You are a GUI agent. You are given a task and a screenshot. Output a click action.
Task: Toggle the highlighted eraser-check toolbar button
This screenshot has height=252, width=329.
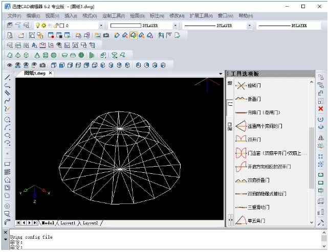pos(134,35)
